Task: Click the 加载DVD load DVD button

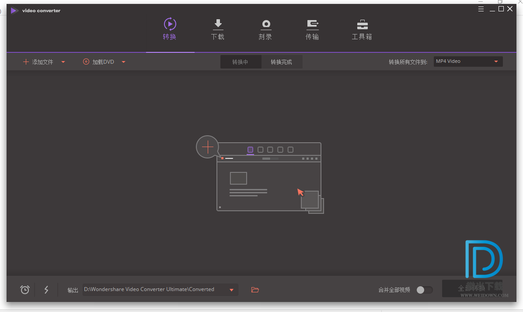Action: 98,62
